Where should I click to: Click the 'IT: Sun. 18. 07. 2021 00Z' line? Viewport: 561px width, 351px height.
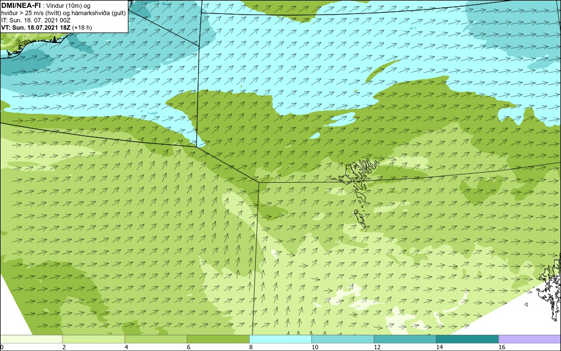36,20
